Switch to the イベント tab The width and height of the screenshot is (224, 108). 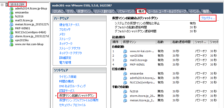195,11
